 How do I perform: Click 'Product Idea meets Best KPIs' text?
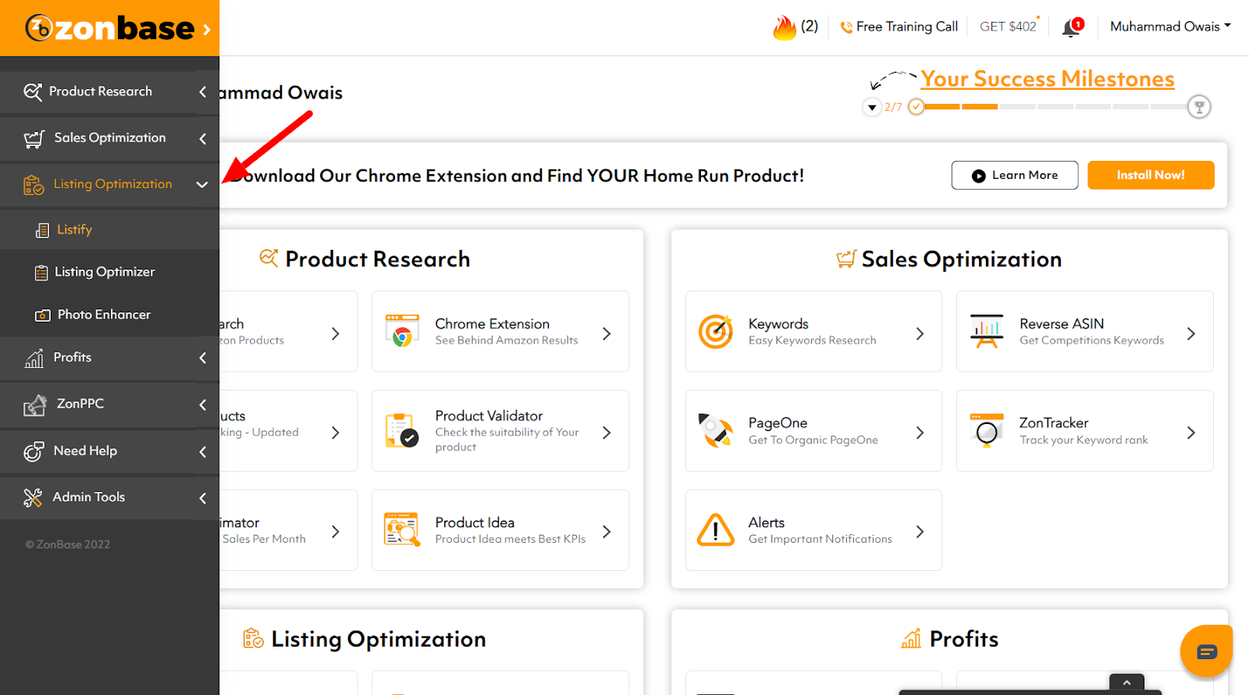(x=511, y=539)
